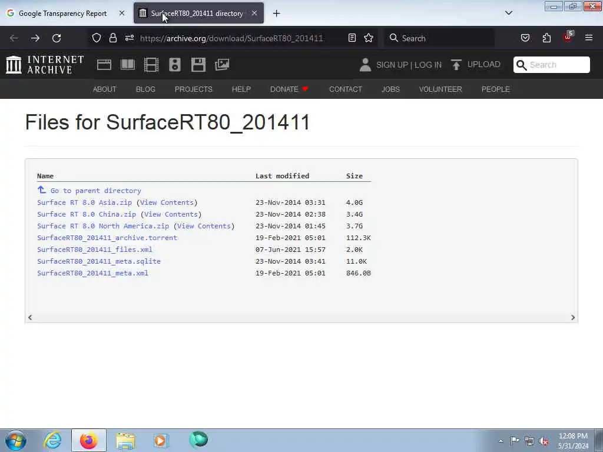Screen dimensions: 603x452
Task: Open the Extensions puzzle icon
Action: click(x=546, y=38)
